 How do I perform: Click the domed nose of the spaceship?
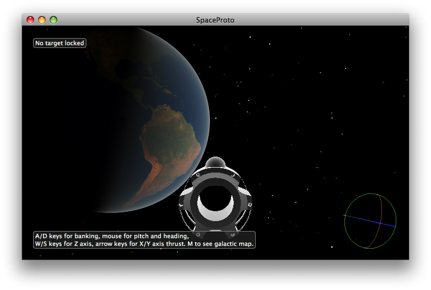pyautogui.click(x=215, y=163)
